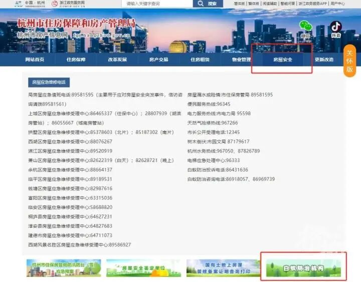Screen dimensions: 361x282
Task: Click the line 临安区房屋应急维修受理中心:58688820
Action: [x=70, y=207]
